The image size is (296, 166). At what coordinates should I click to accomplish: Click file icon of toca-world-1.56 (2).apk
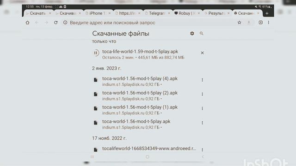96,94
